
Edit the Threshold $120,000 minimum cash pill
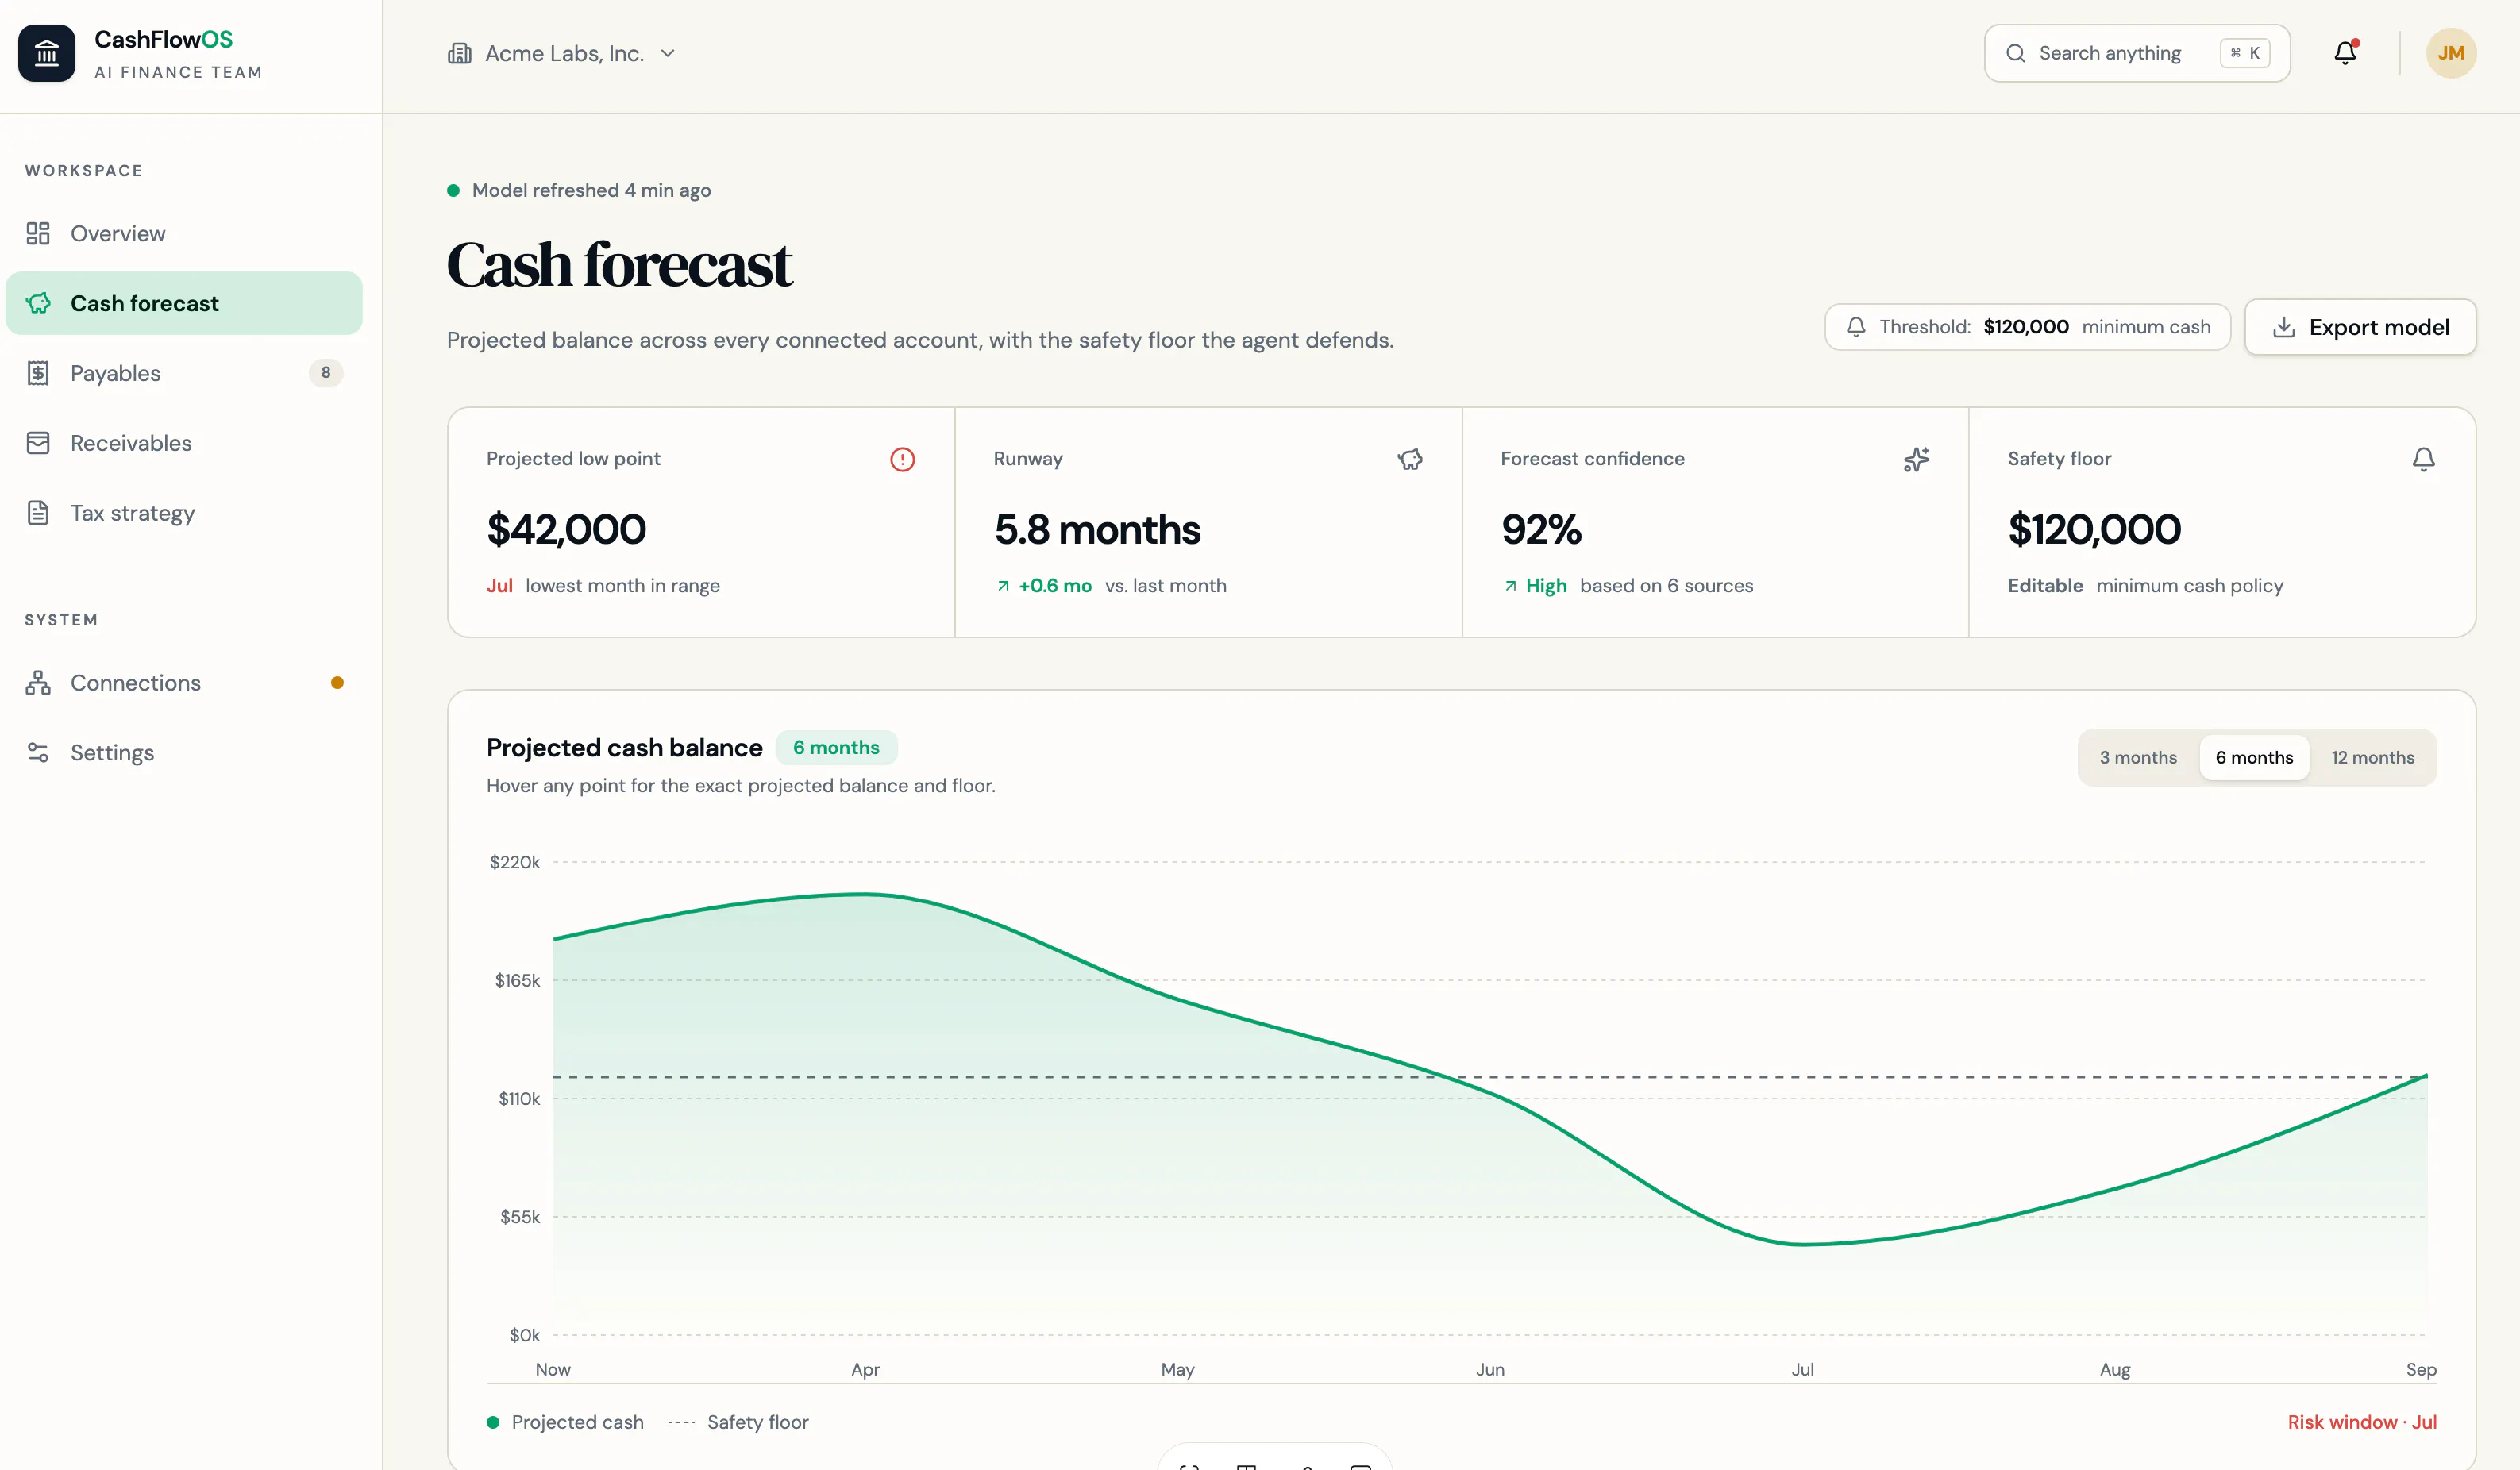(x=2027, y=327)
